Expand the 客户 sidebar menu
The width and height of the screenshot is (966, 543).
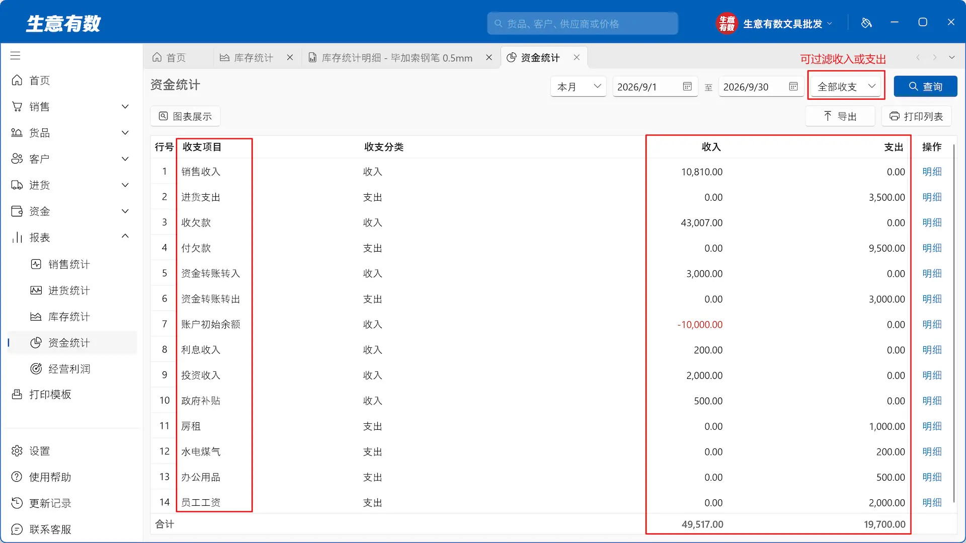pos(72,159)
